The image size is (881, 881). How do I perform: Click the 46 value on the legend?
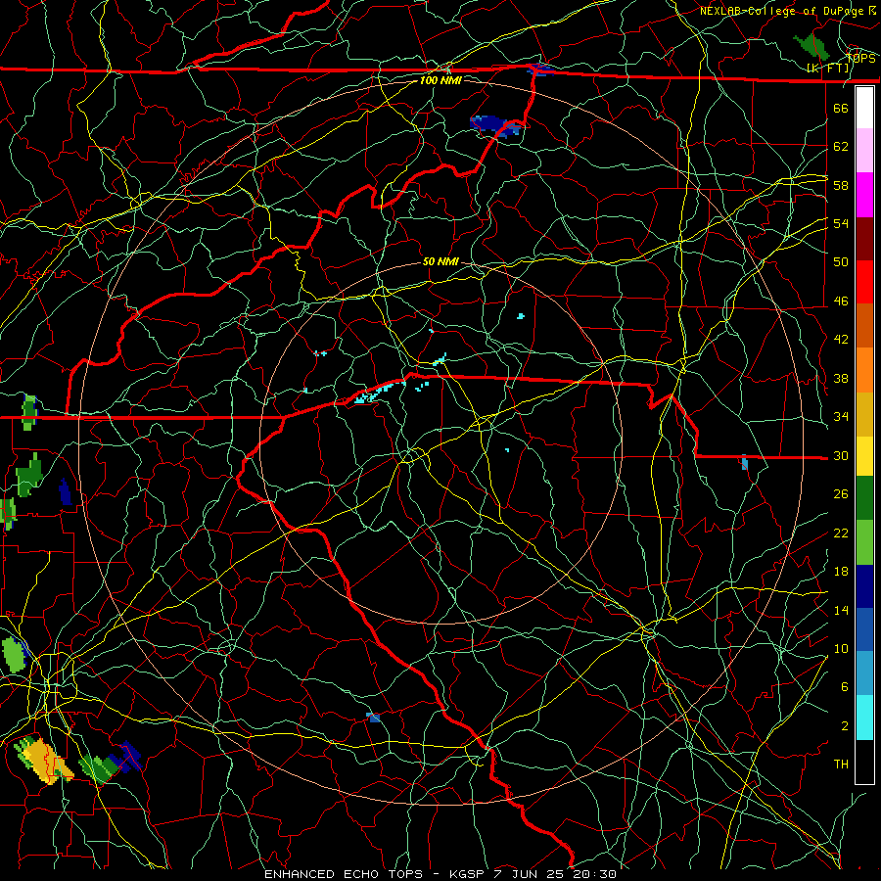(x=841, y=301)
